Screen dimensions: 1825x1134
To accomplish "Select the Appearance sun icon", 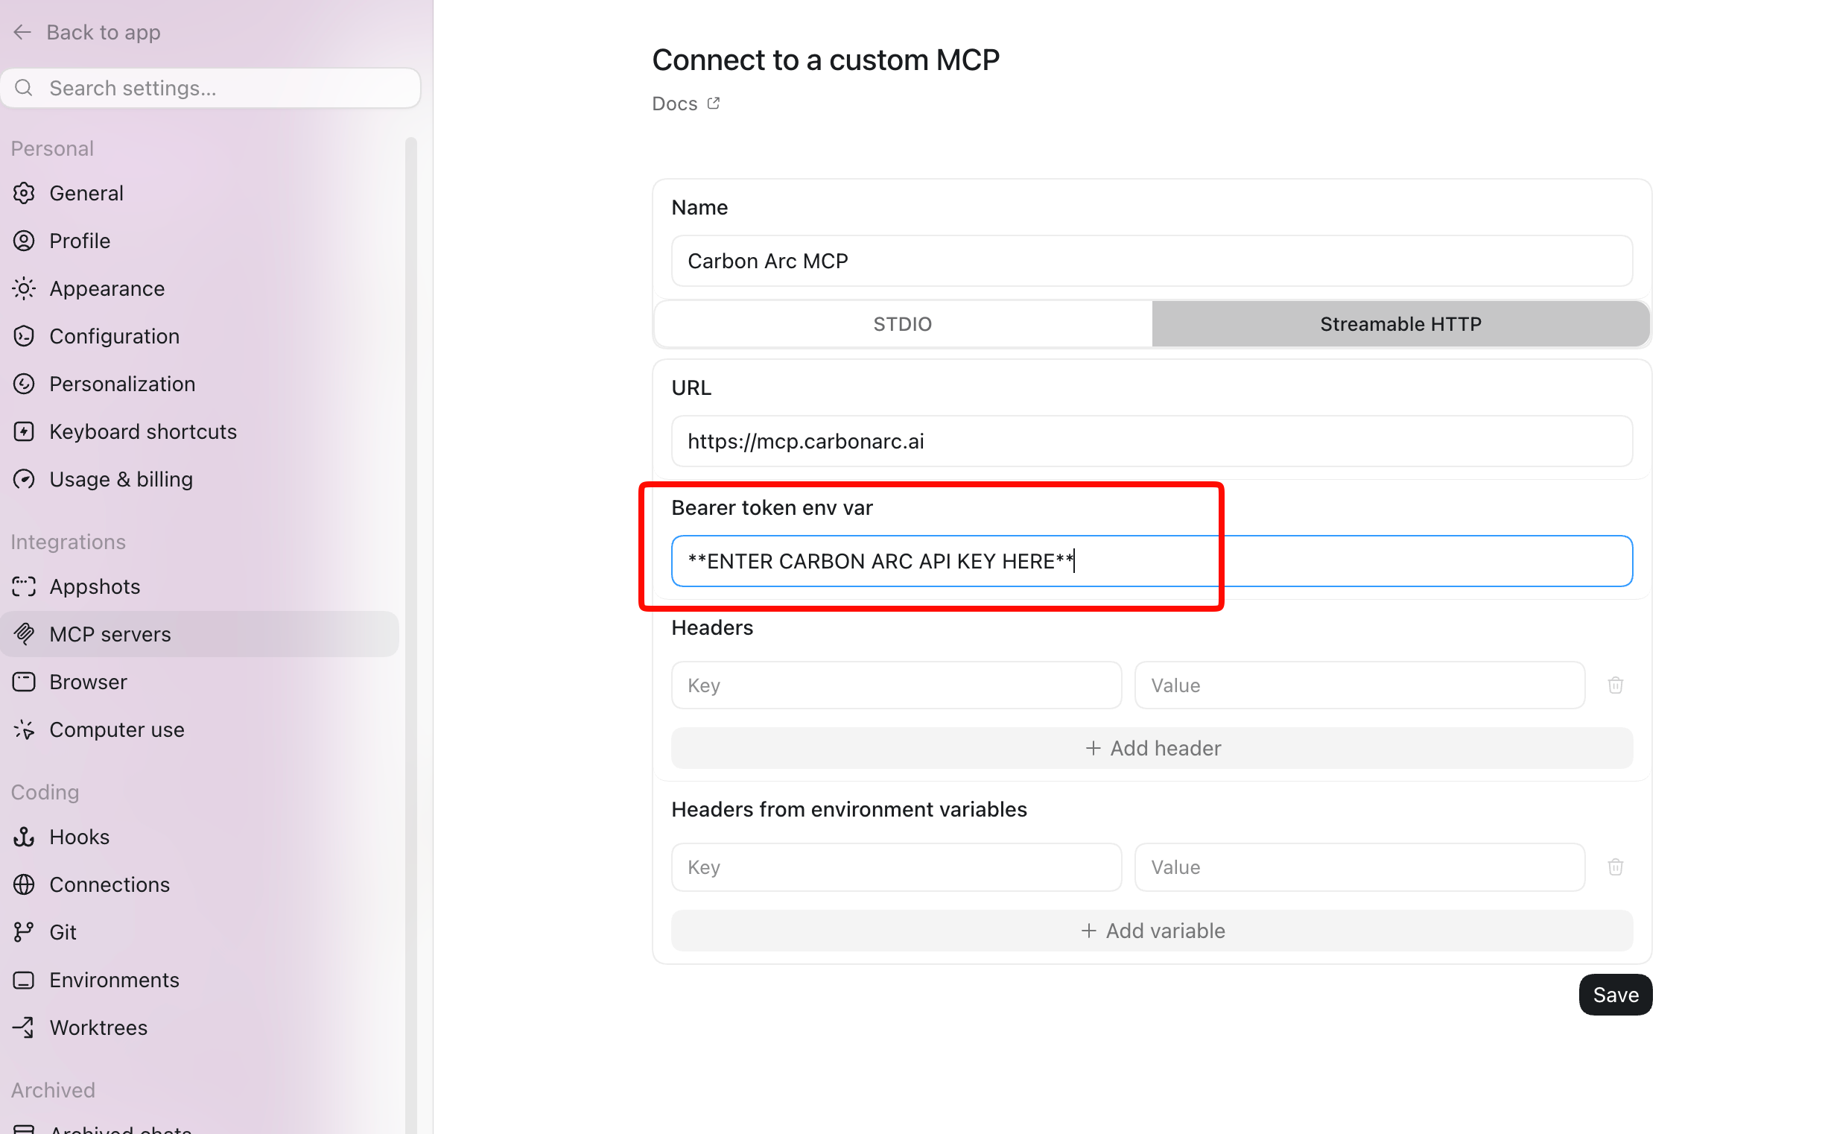I will [x=24, y=290].
